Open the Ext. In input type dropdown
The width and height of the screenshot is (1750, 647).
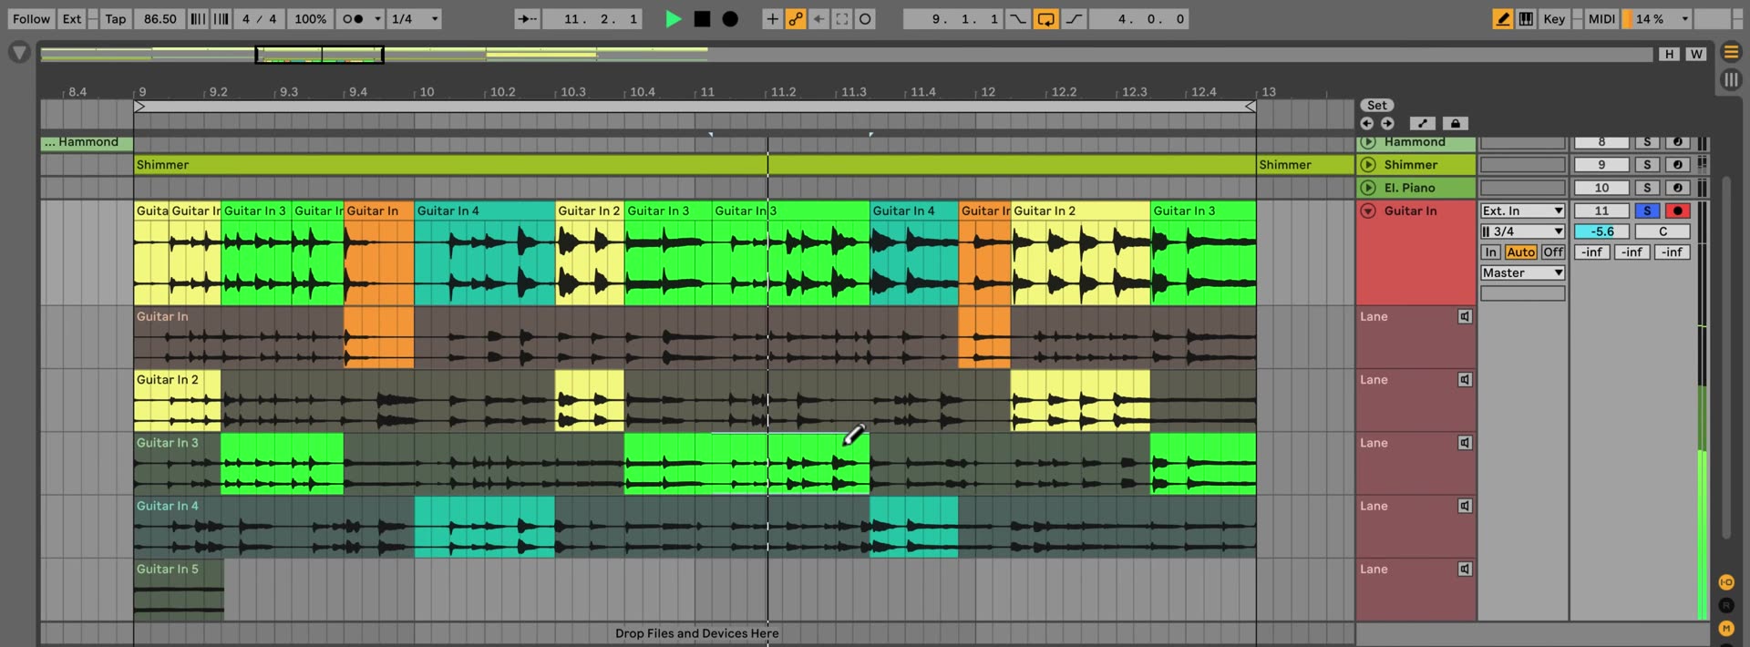point(1522,211)
